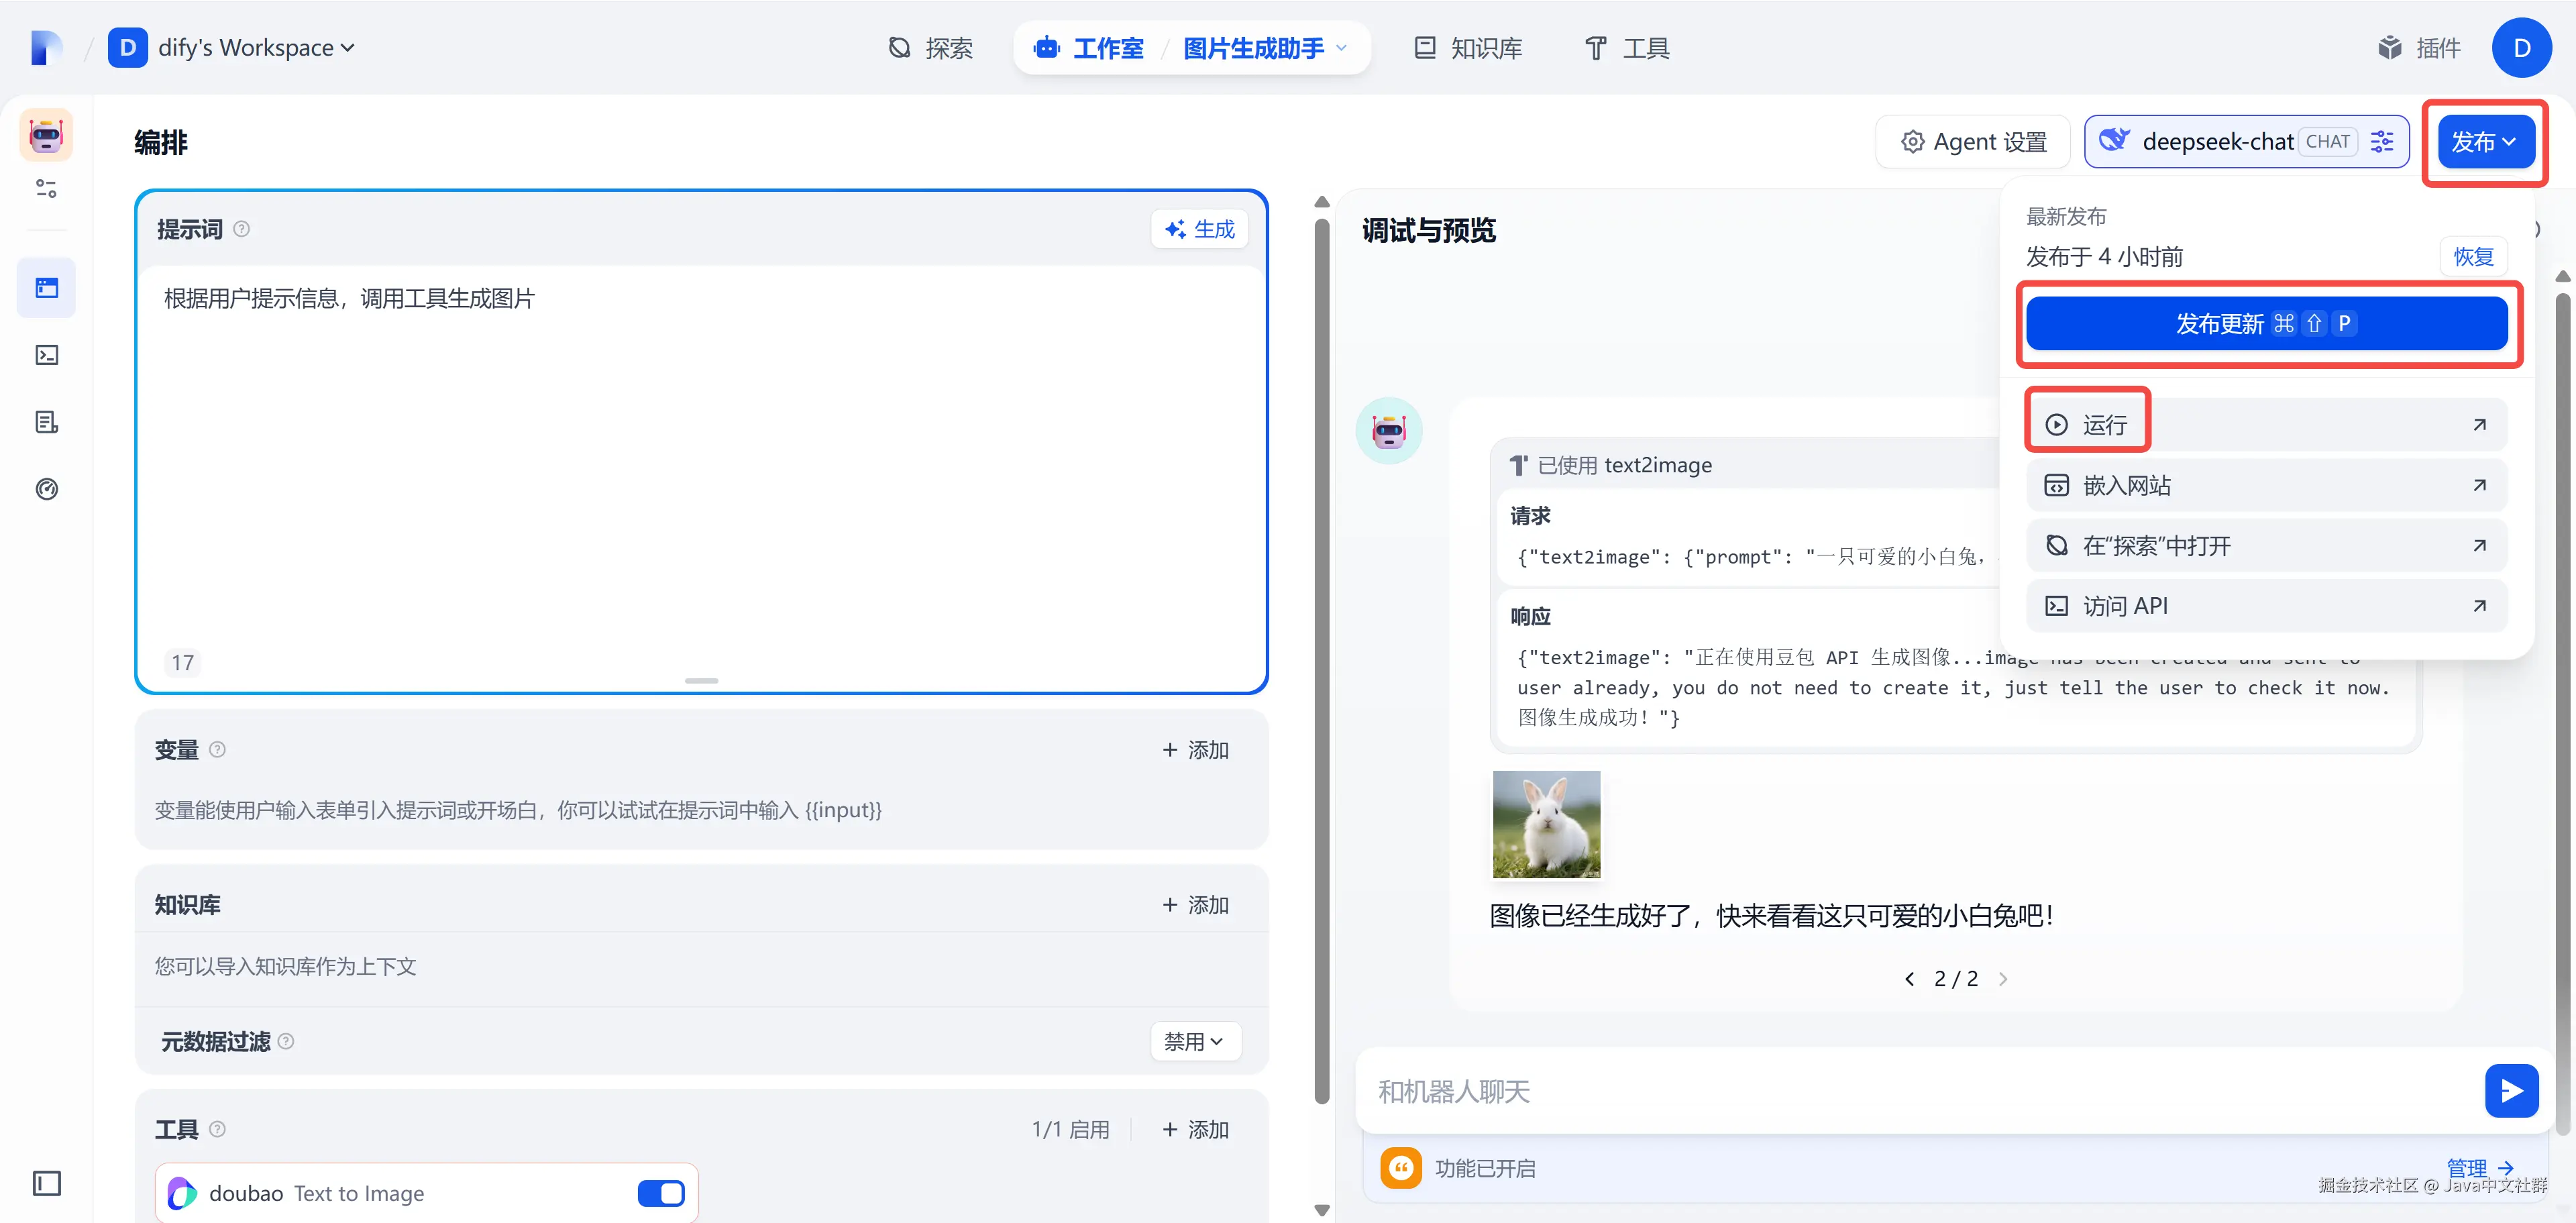Collapse the 发布 publish dropdown button
This screenshot has width=2576, height=1223.
click(x=2484, y=142)
